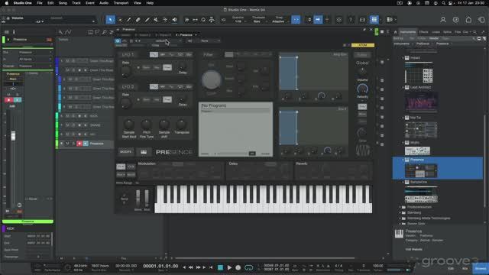Click the Visit Website link
This screenshot has width=489, height=275.
coord(414,249)
